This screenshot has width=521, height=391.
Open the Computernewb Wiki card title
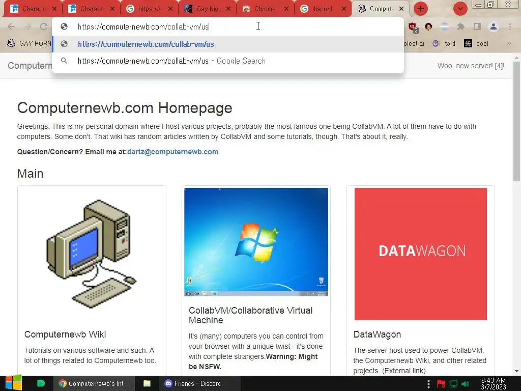click(x=65, y=334)
